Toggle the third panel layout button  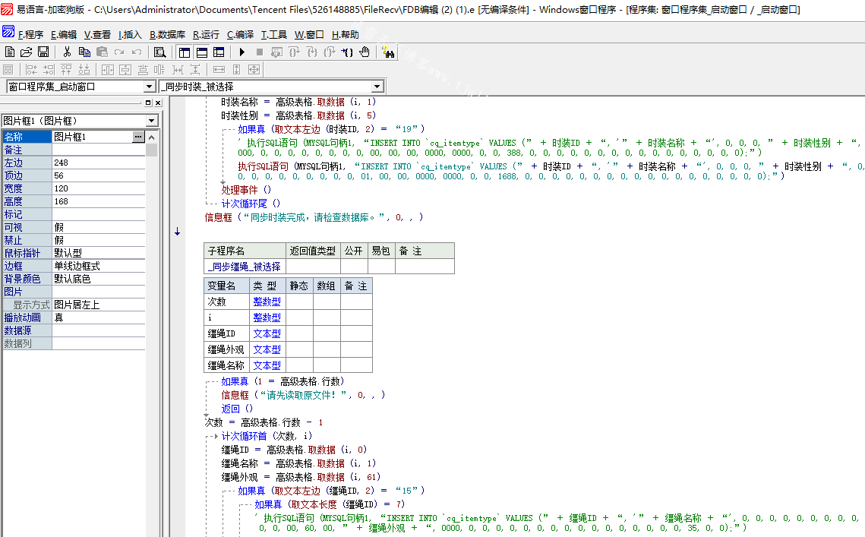pos(219,52)
